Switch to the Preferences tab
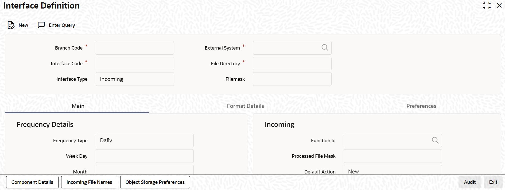 (421, 106)
